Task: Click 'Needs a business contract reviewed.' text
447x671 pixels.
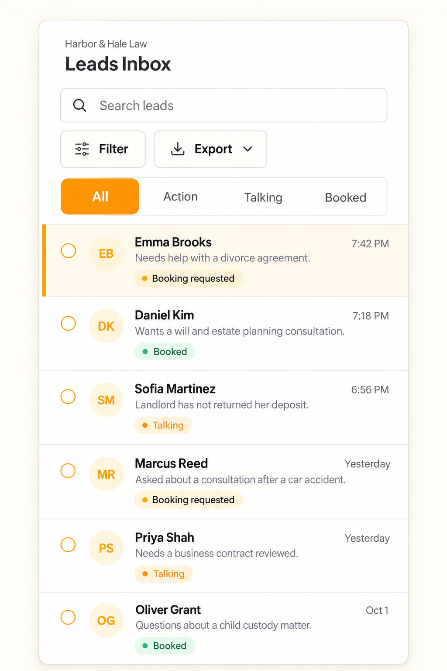Action: (217, 553)
